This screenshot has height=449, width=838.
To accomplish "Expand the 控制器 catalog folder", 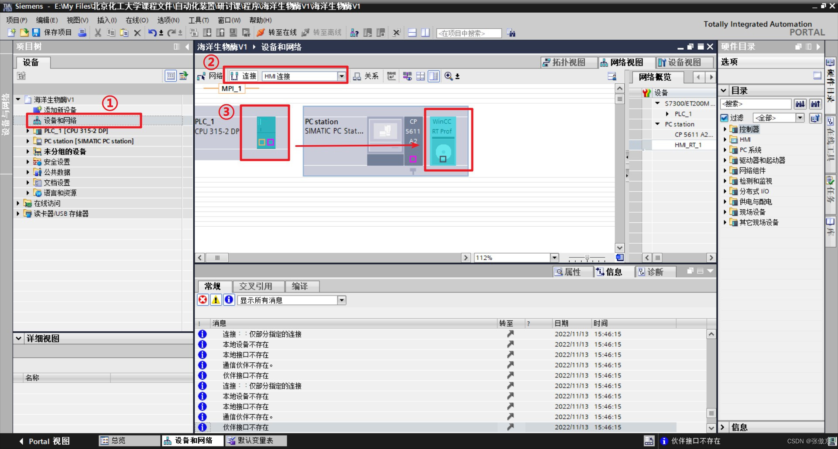I will 725,129.
